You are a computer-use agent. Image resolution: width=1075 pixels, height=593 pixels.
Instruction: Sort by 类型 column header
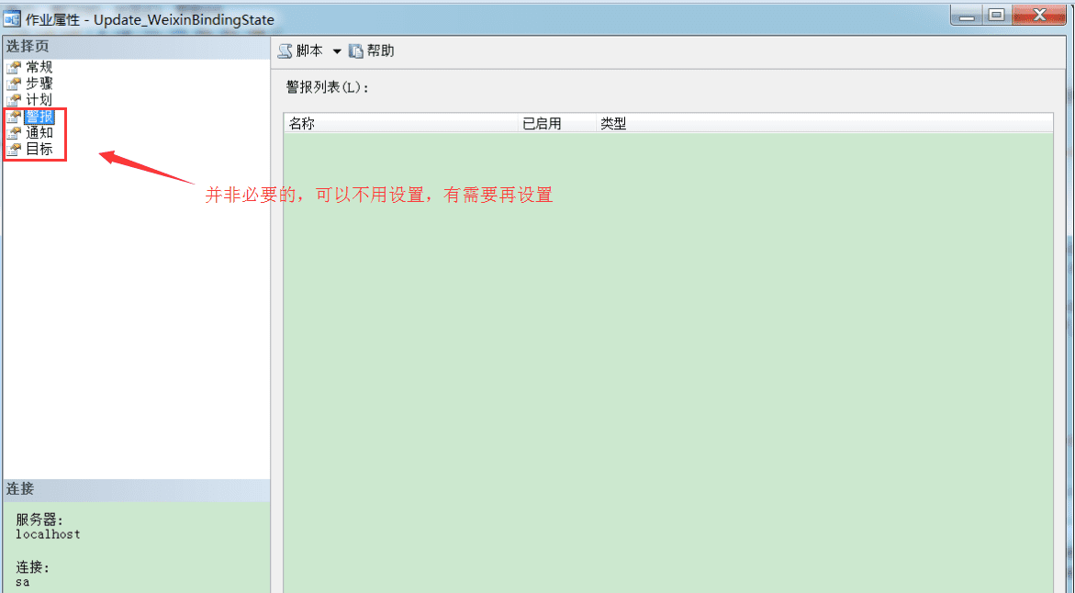824,123
